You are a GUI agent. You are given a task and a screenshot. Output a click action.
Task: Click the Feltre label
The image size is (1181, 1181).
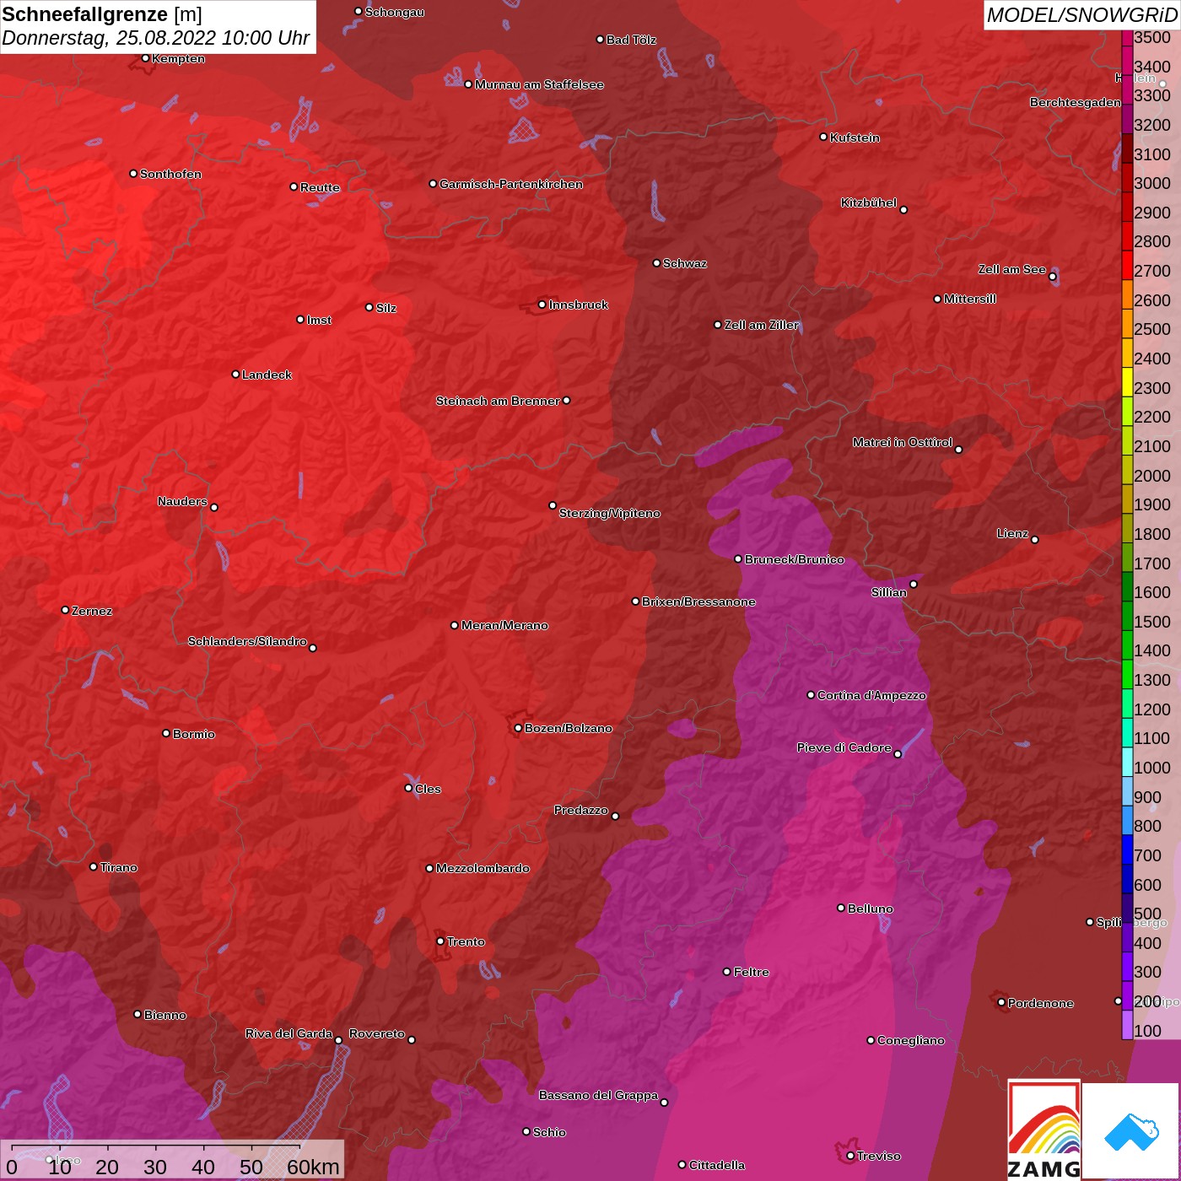752,972
